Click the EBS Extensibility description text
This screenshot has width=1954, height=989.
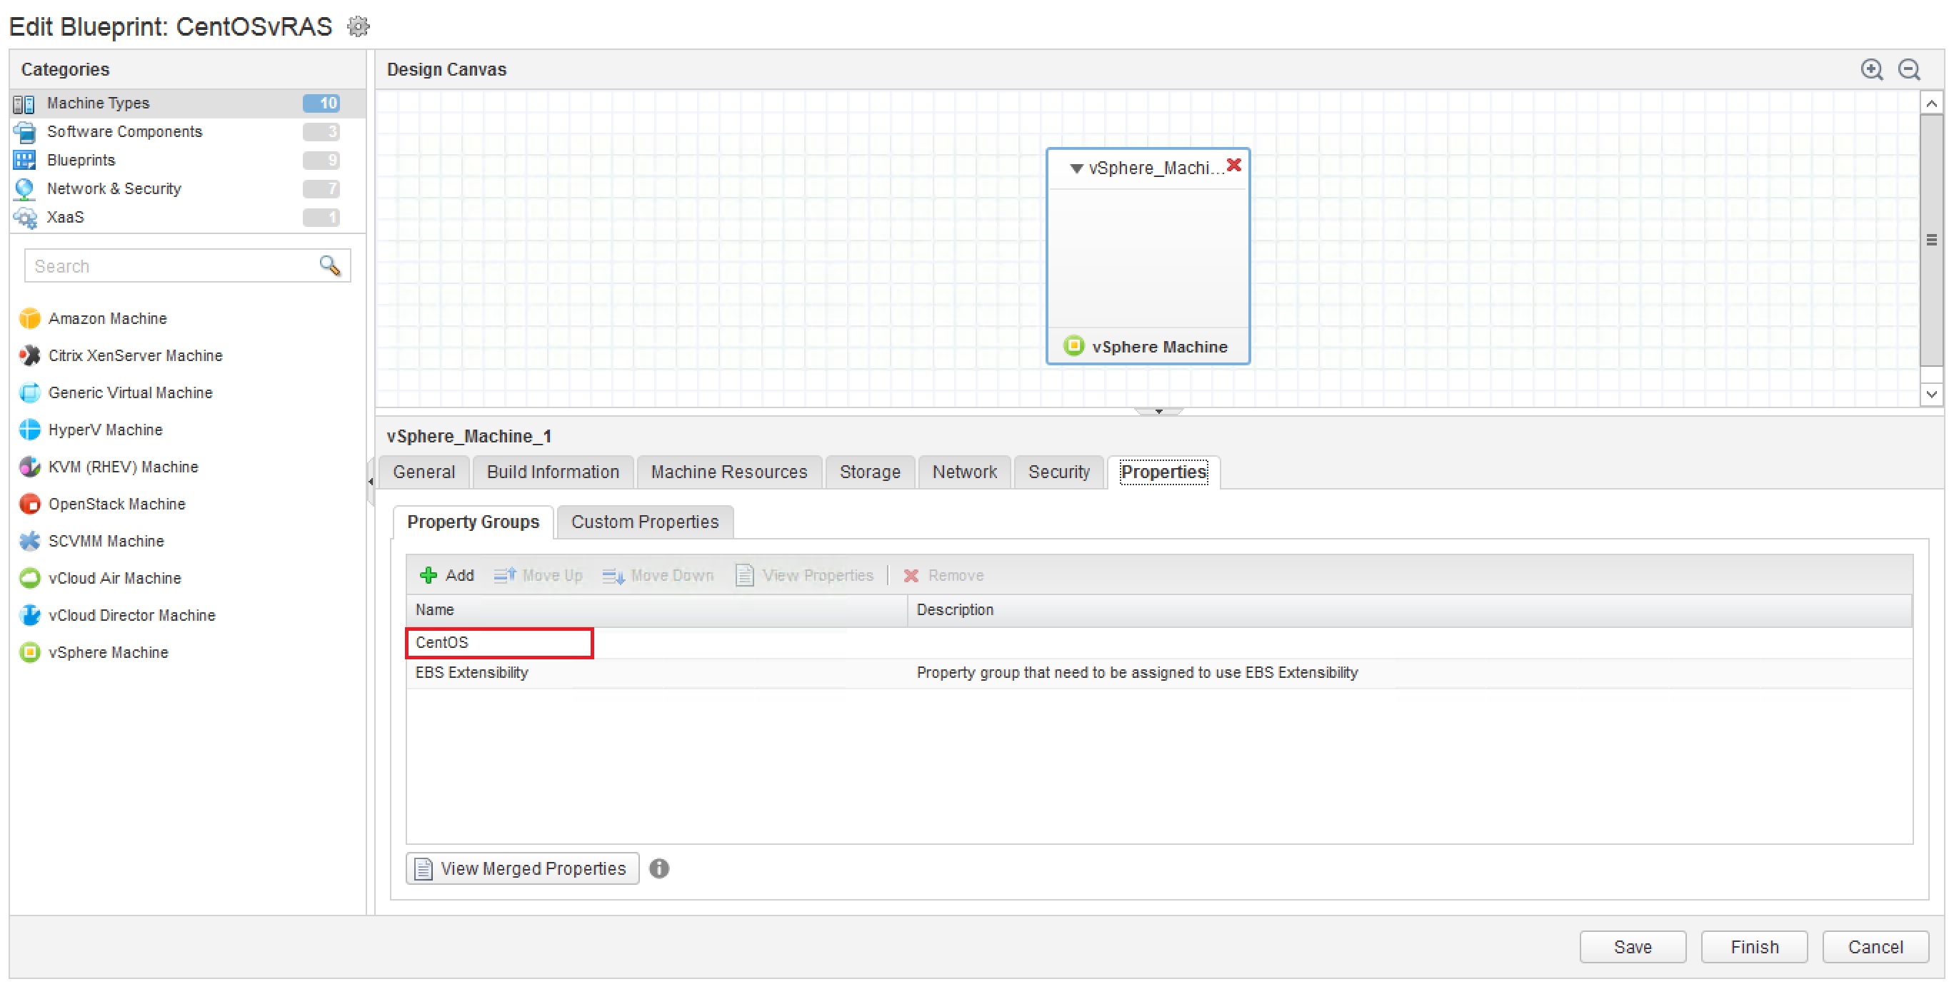1137,673
